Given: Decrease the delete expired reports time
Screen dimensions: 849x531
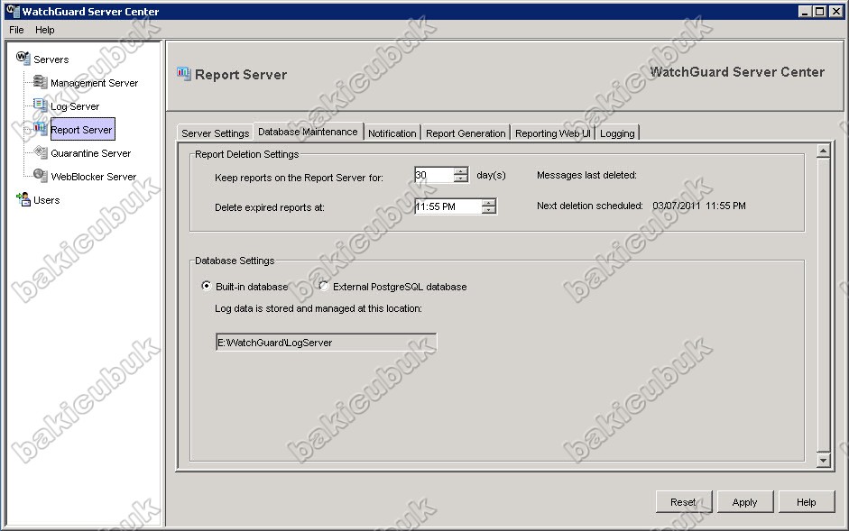Looking at the screenshot, I should point(489,210).
